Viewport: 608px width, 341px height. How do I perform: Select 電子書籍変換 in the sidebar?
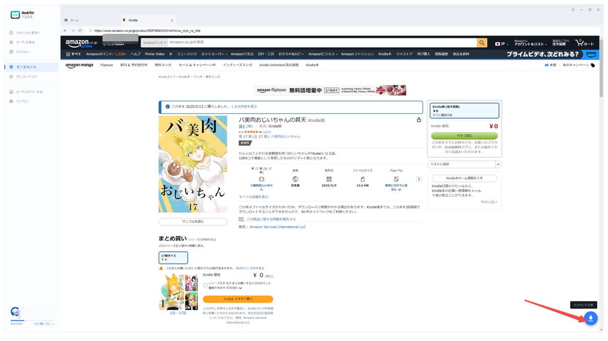30,67
